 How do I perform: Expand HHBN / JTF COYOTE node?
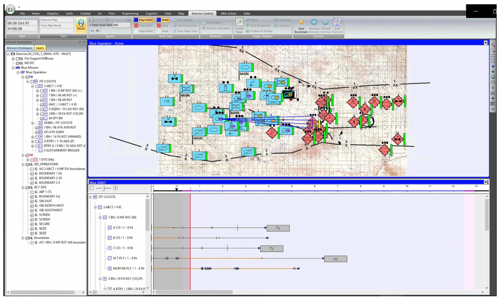[x=33, y=123]
